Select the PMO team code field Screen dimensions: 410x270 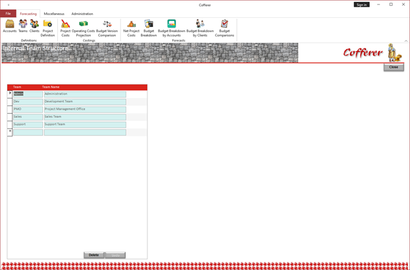coord(28,109)
